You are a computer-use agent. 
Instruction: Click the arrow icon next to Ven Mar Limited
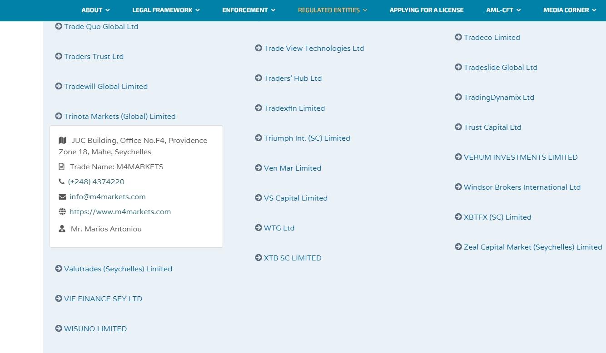click(x=258, y=168)
